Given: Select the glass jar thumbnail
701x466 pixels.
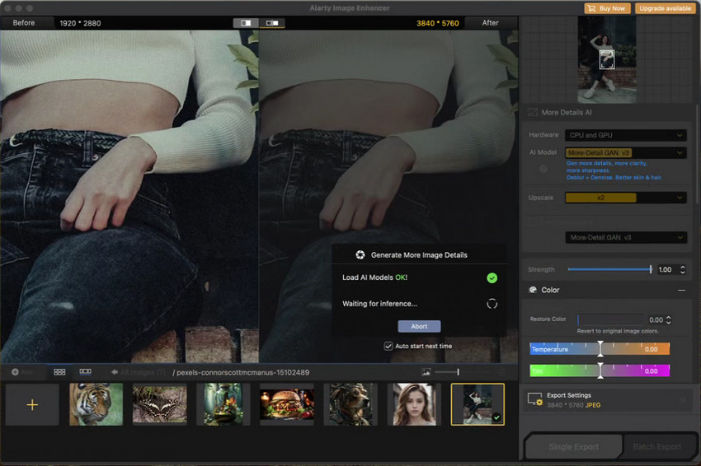Looking at the screenshot, I should point(223,404).
